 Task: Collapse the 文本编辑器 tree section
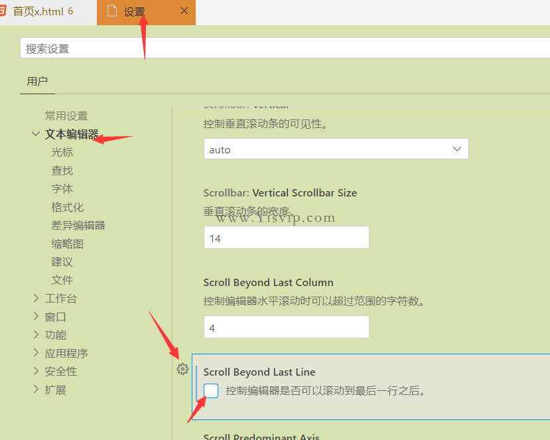click(35, 133)
